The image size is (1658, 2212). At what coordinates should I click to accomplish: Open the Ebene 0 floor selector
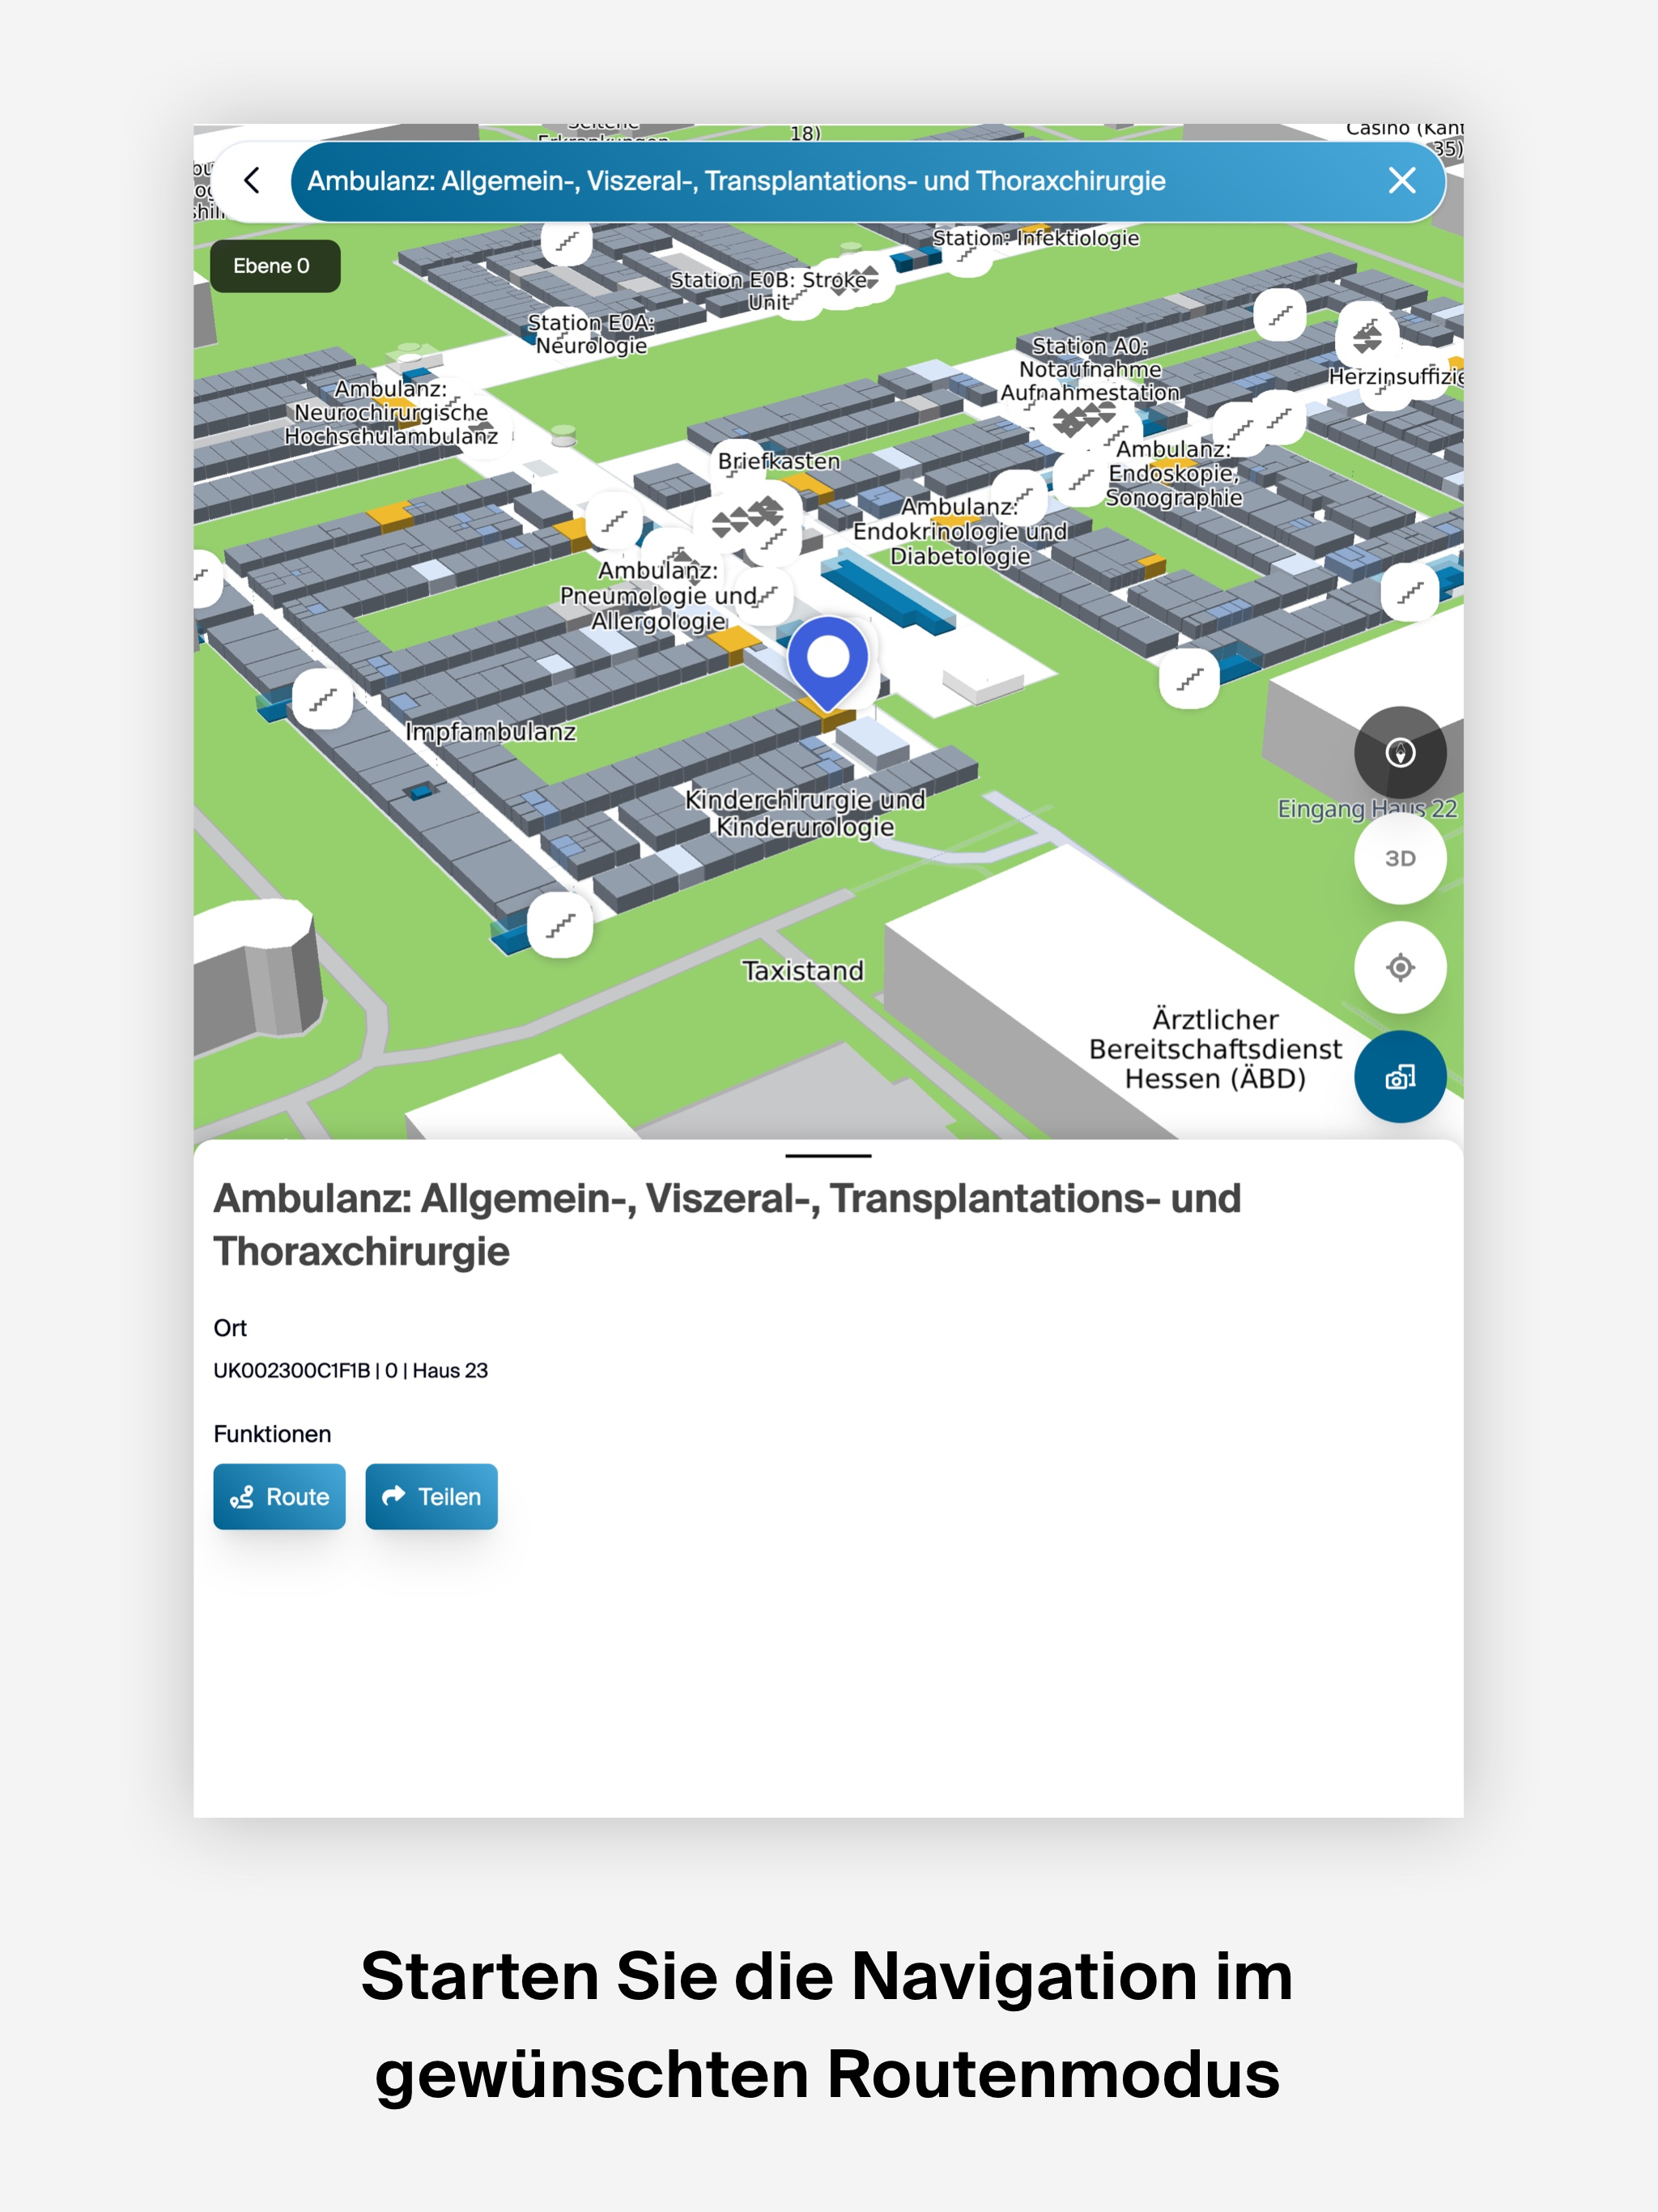point(275,266)
